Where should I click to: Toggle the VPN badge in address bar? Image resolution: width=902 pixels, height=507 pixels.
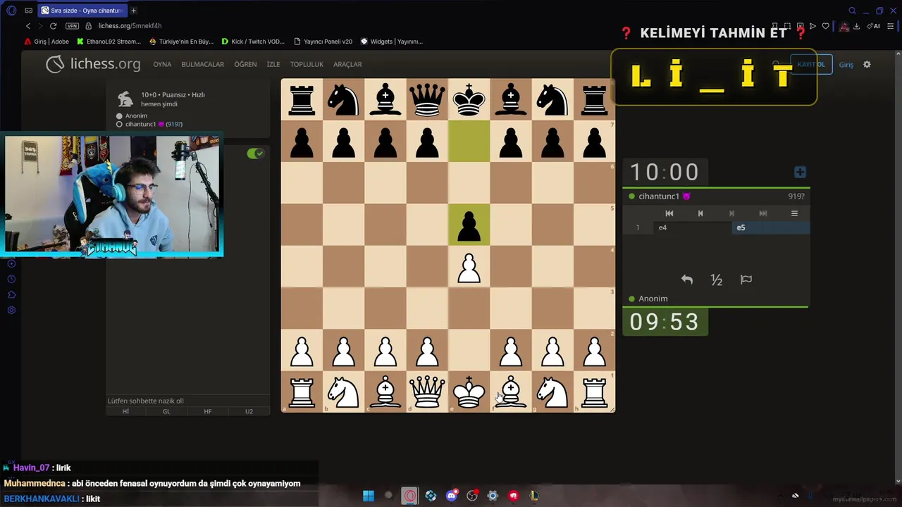click(72, 26)
